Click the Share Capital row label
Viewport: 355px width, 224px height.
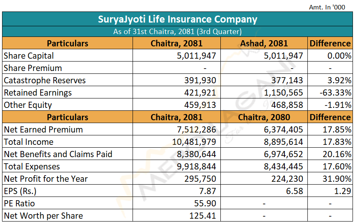coord(29,56)
